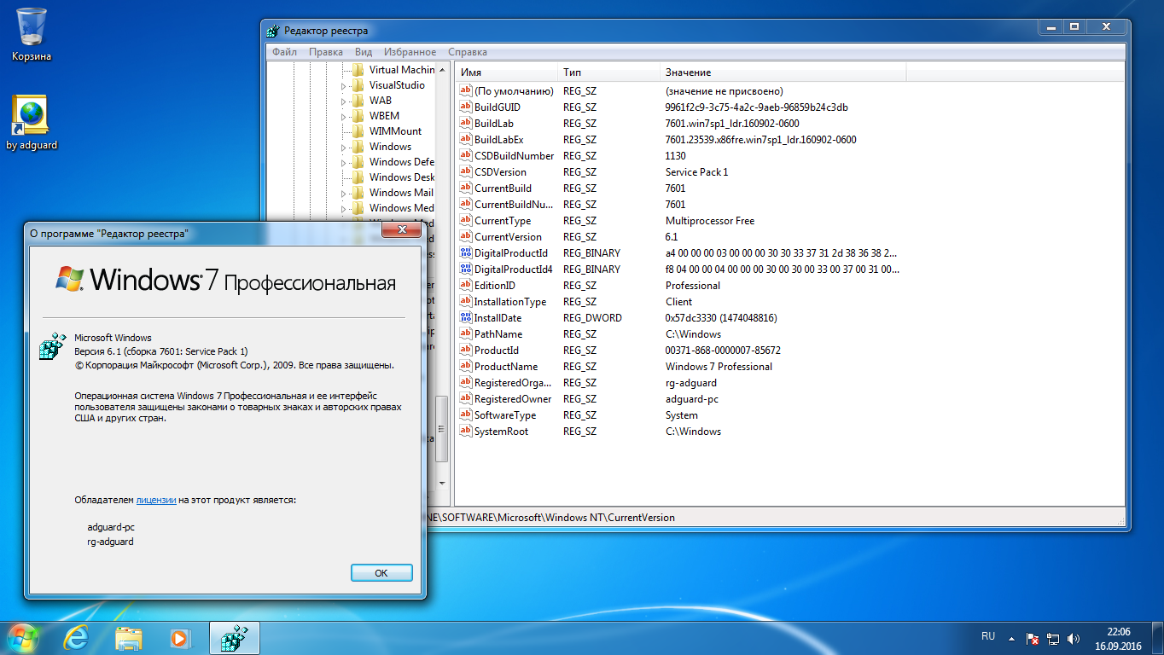Expand the Windows registry key

(344, 147)
